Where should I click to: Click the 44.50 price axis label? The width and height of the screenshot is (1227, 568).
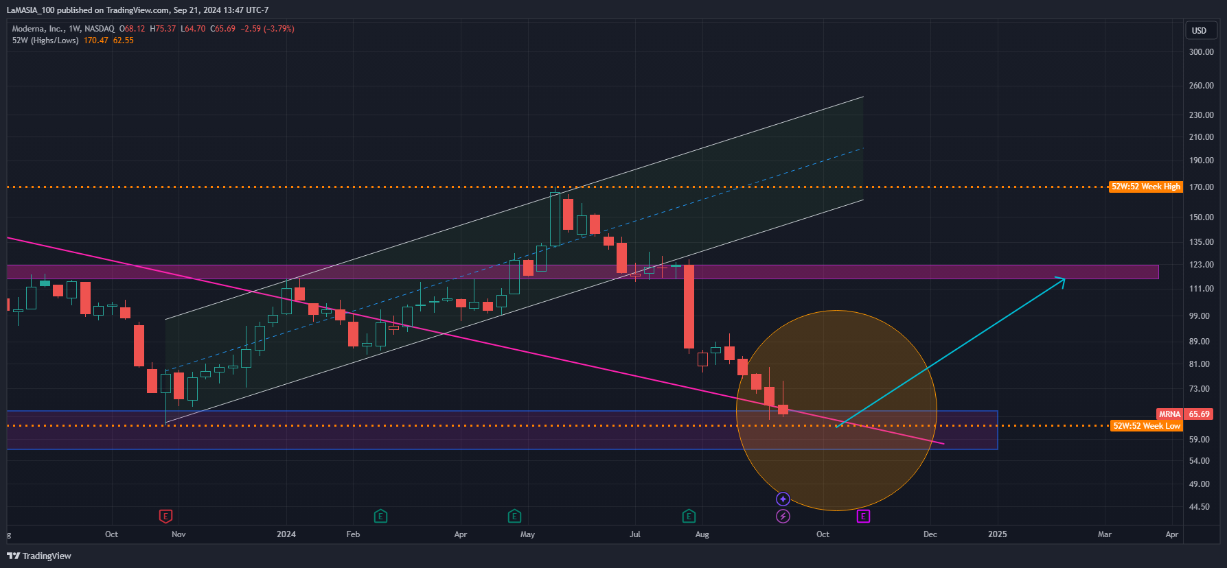coord(1200,507)
